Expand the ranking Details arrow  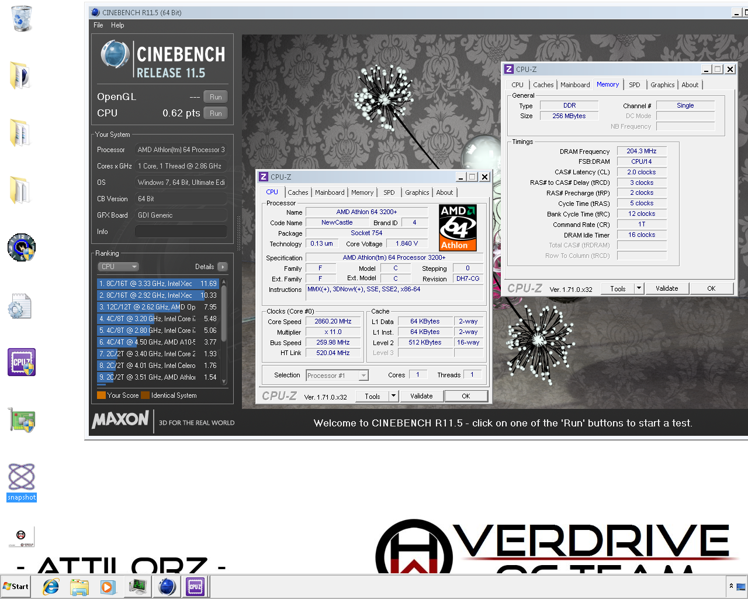(222, 267)
